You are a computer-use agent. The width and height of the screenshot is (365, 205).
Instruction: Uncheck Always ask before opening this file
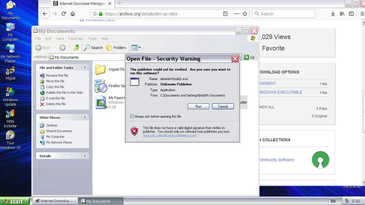[132, 116]
